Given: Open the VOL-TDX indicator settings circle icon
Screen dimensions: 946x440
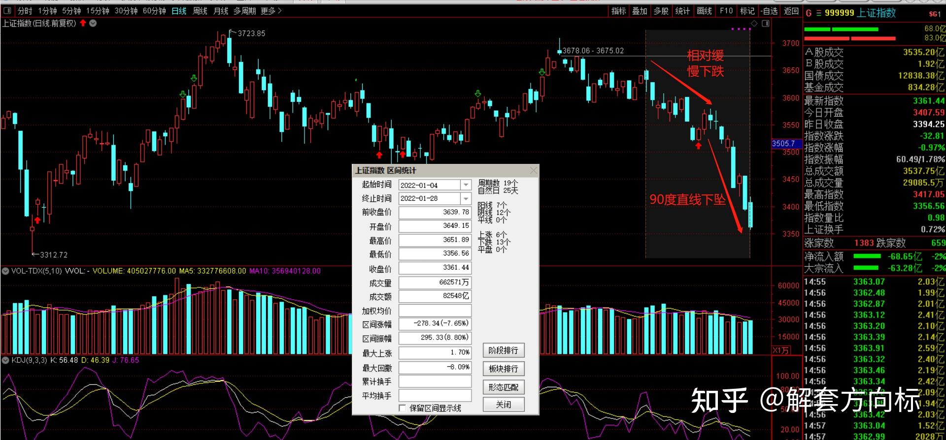Looking at the screenshot, I should (5, 271).
